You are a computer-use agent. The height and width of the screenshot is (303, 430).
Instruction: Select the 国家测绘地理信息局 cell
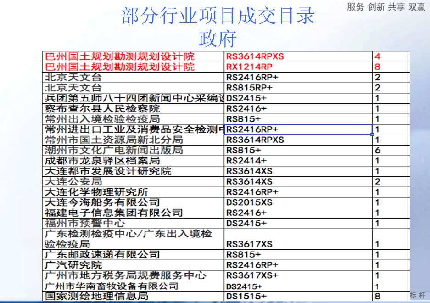point(133,297)
